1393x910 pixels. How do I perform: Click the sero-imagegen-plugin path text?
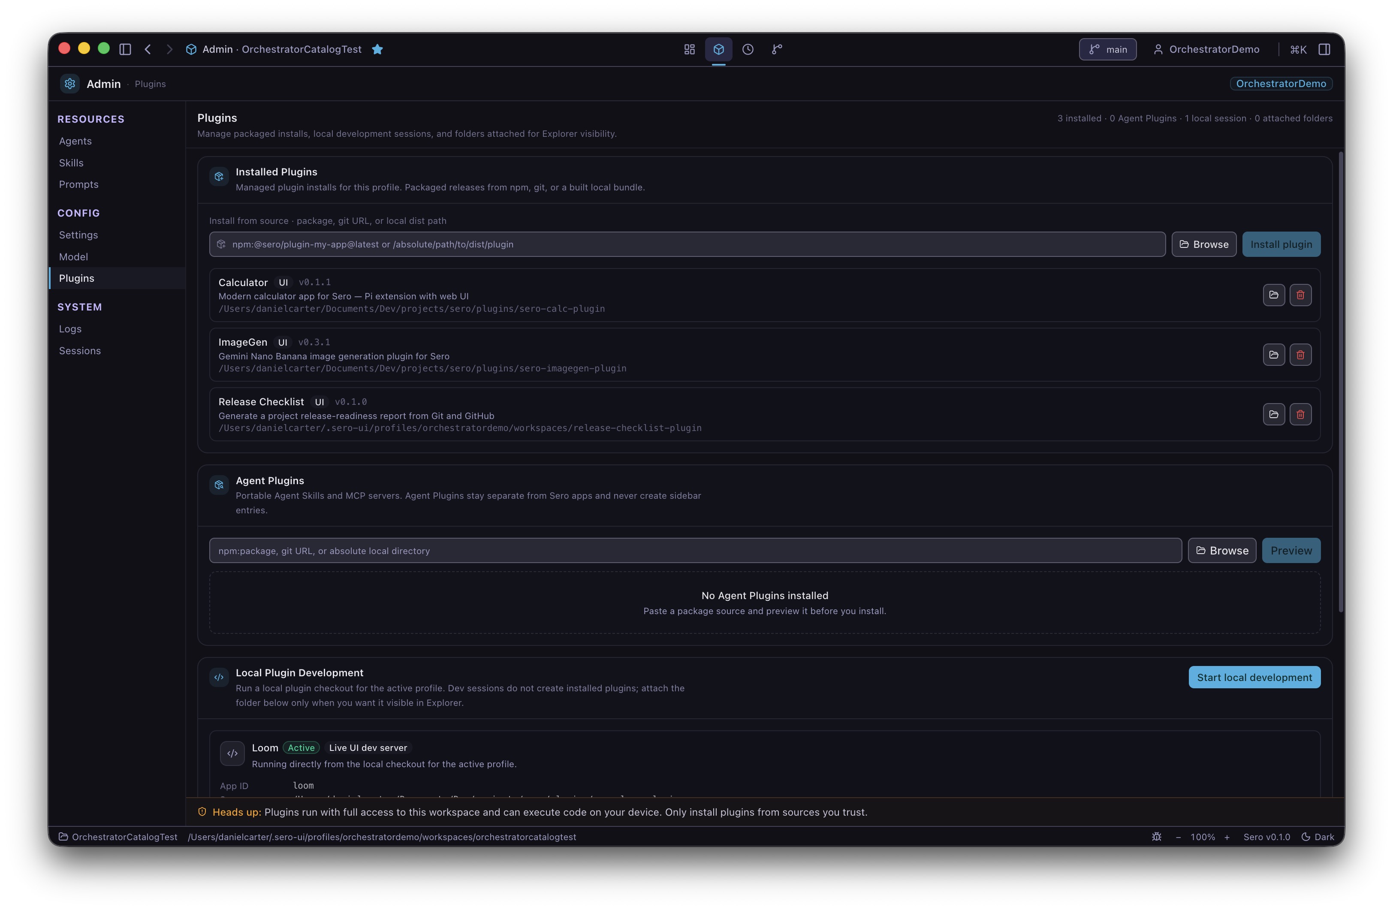pos(422,368)
